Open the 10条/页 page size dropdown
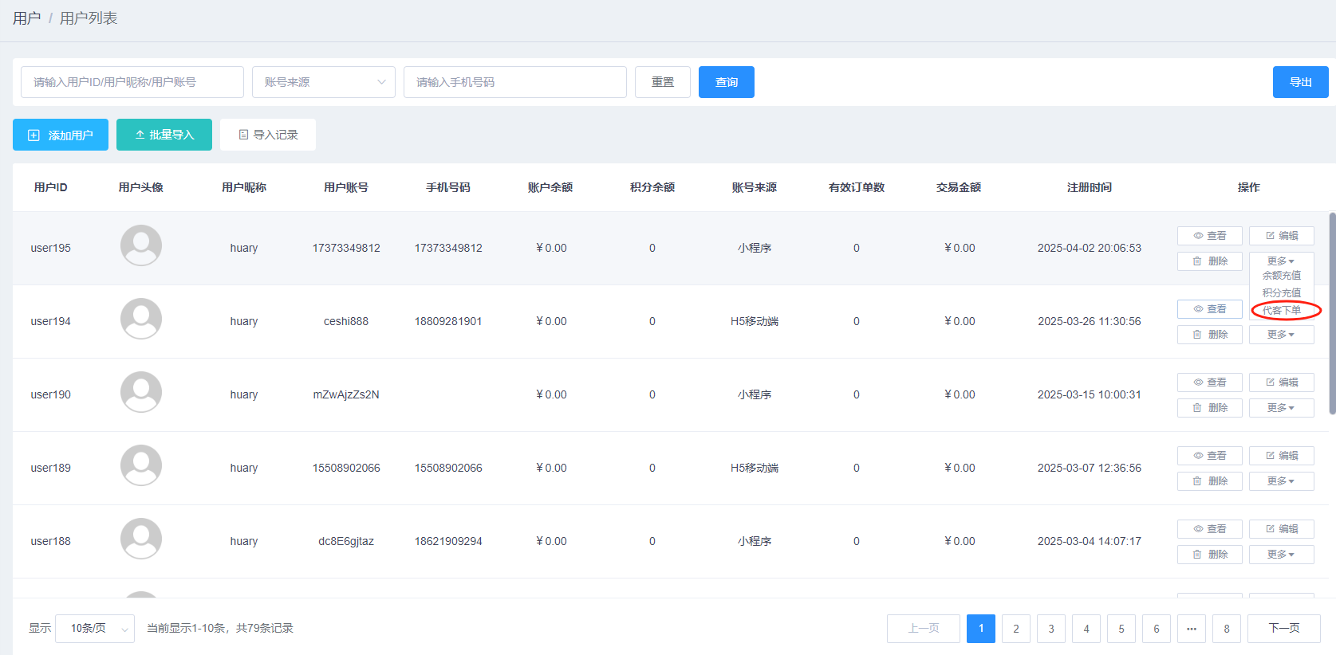Screen dimensions: 1336x655 coord(95,628)
